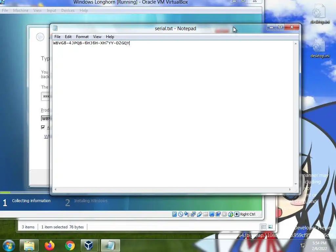Click Notepad vertical scrollbar down arrow
The width and height of the screenshot is (336, 252).
coord(296,184)
